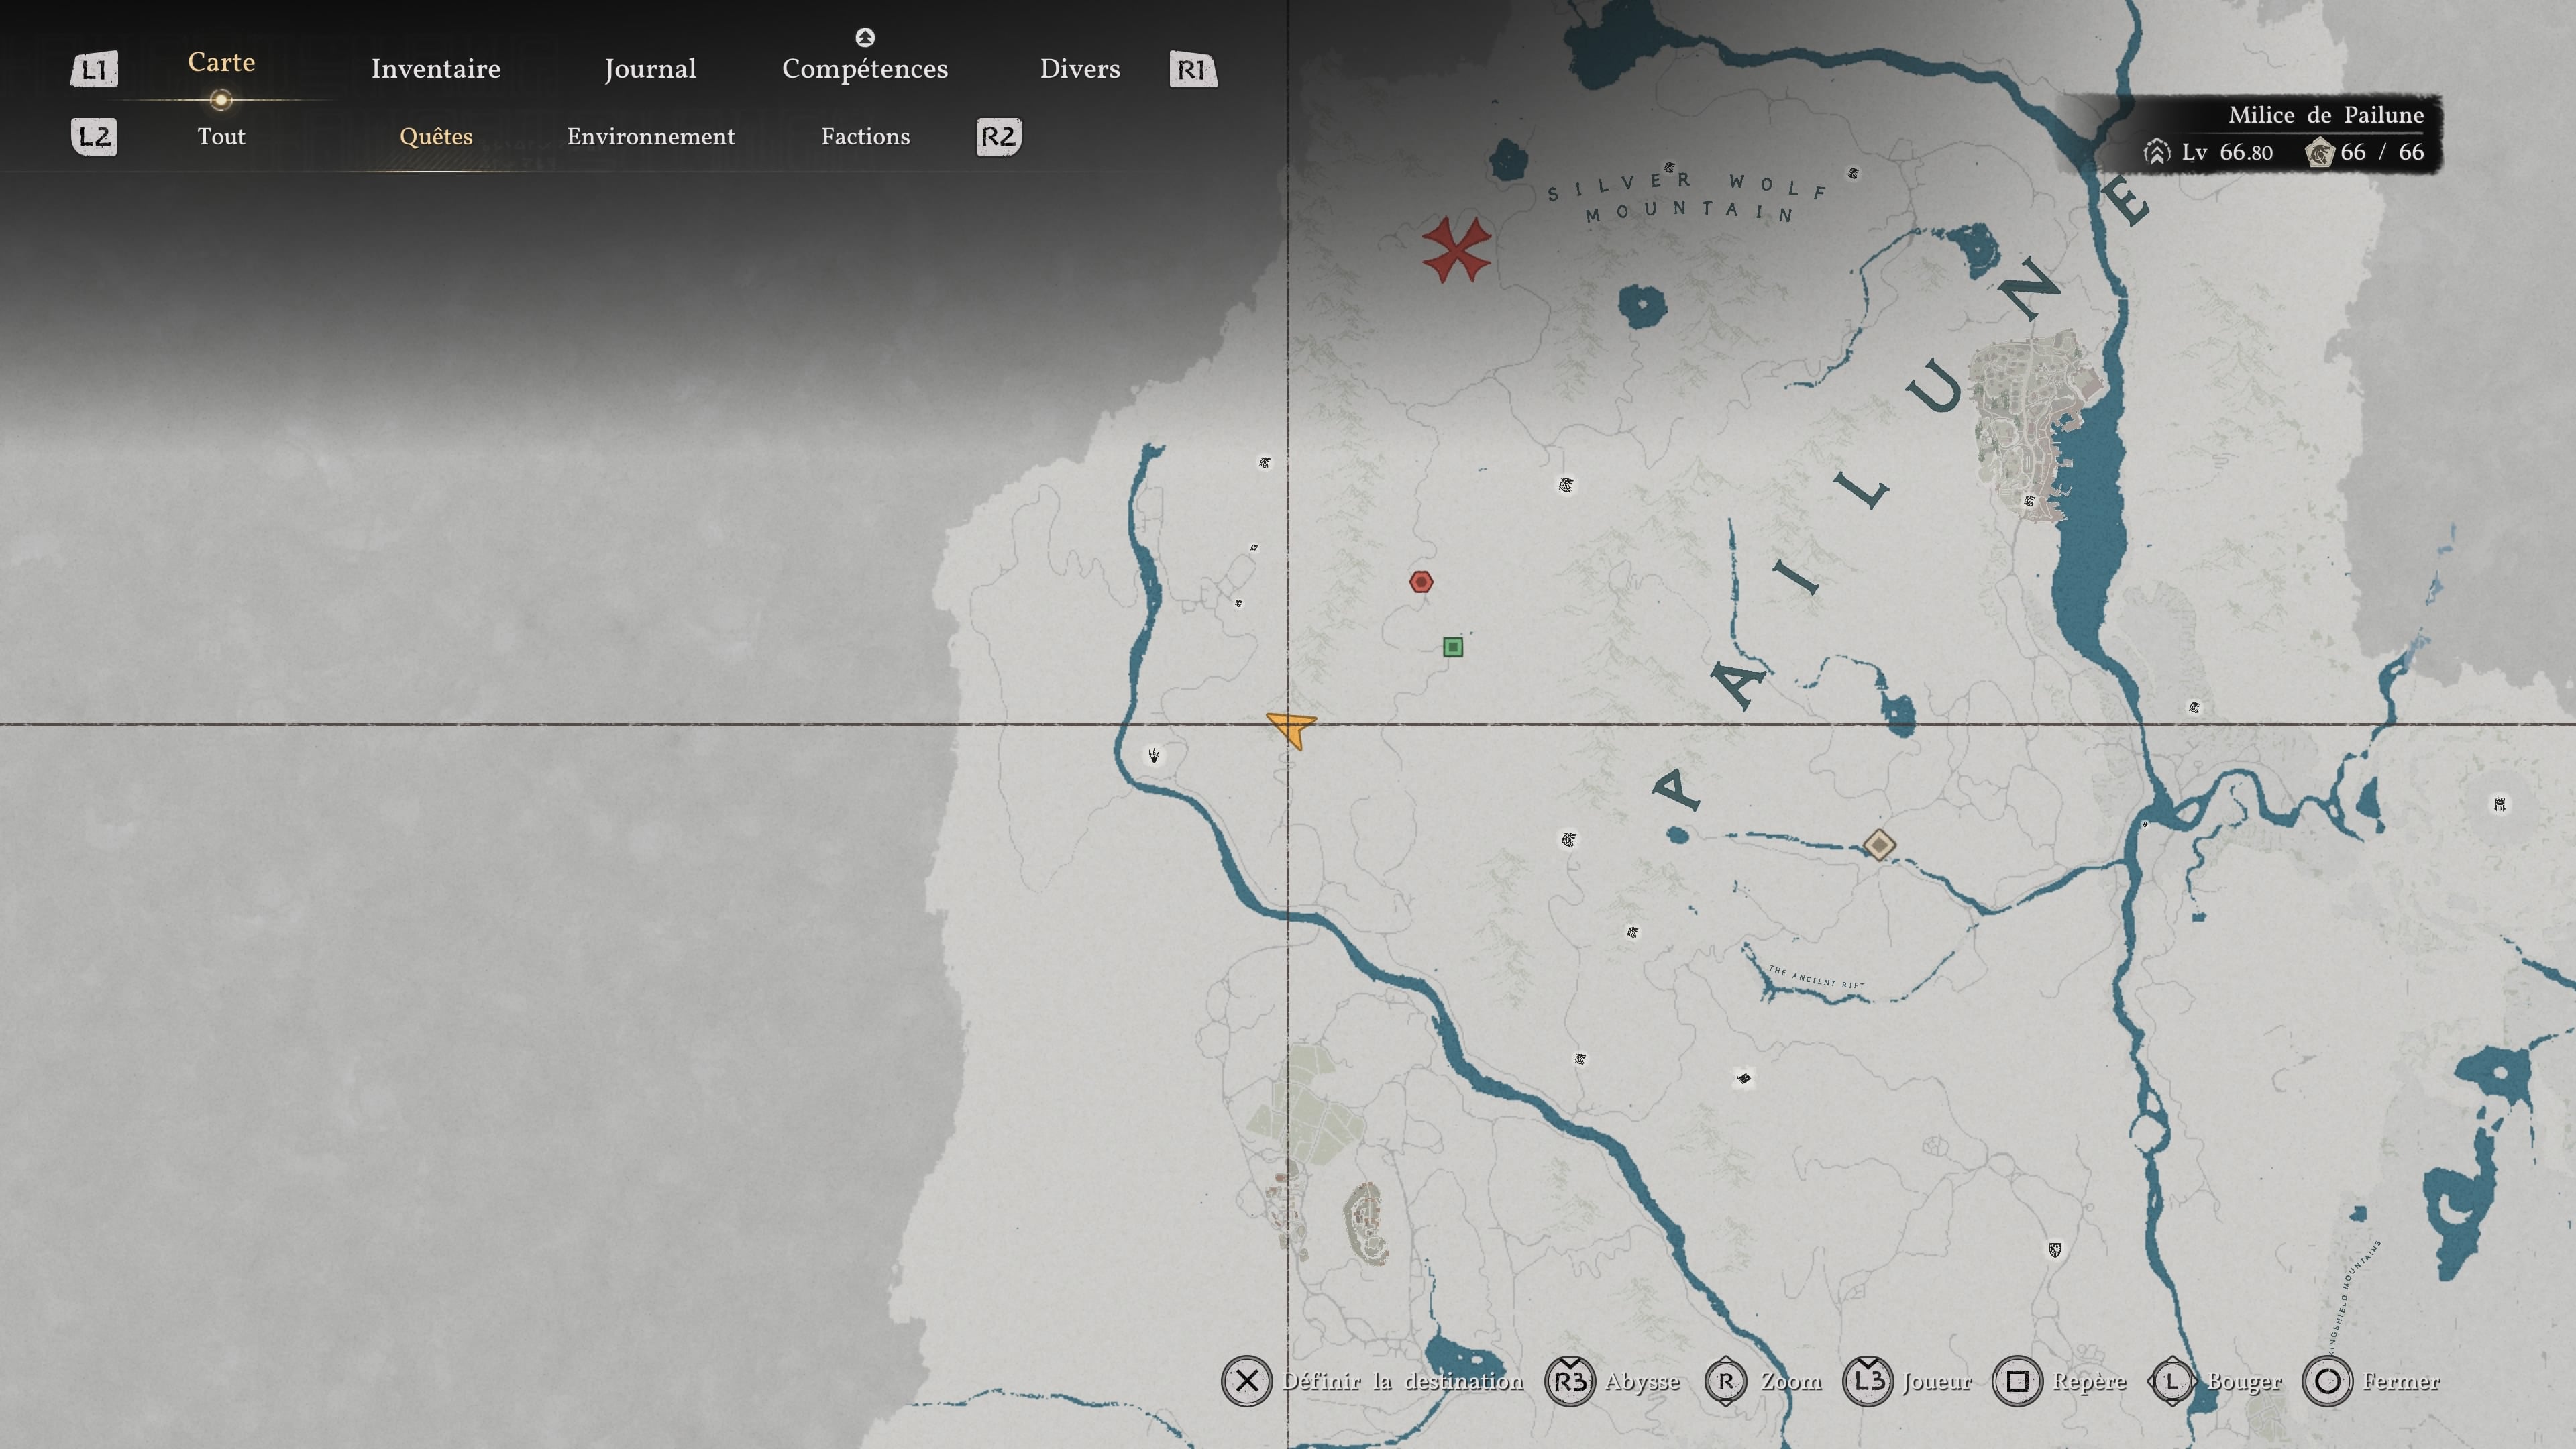Open the Carte tab
This screenshot has height=1449, width=2576.
click(x=221, y=62)
